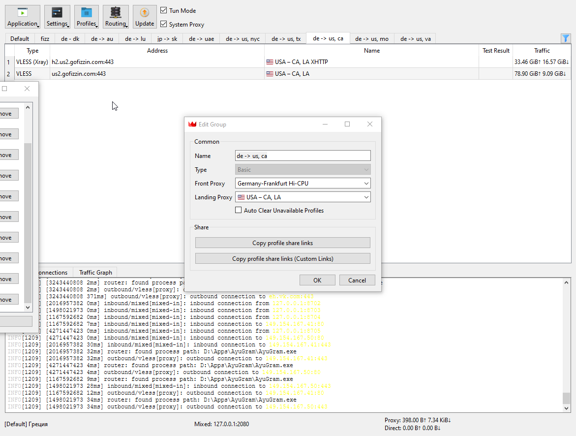Click the left window scrollbar down arrow
The image size is (576, 436).
pos(28,308)
